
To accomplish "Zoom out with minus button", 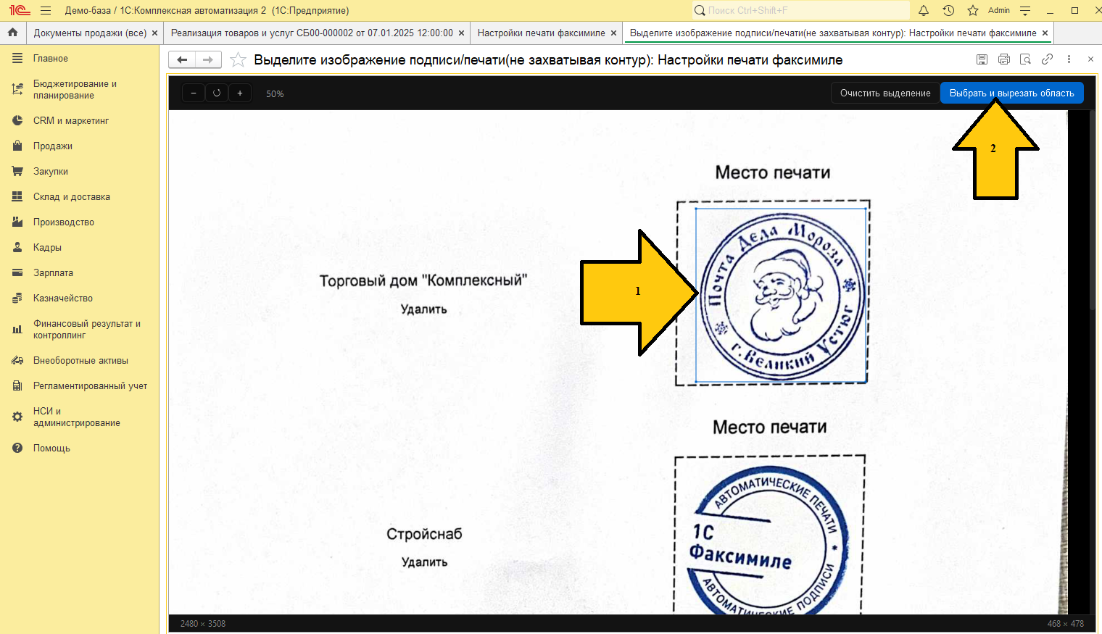I will tap(194, 93).
